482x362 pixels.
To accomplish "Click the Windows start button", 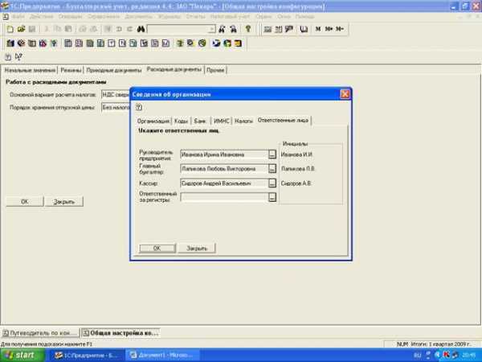I will pos(22,355).
